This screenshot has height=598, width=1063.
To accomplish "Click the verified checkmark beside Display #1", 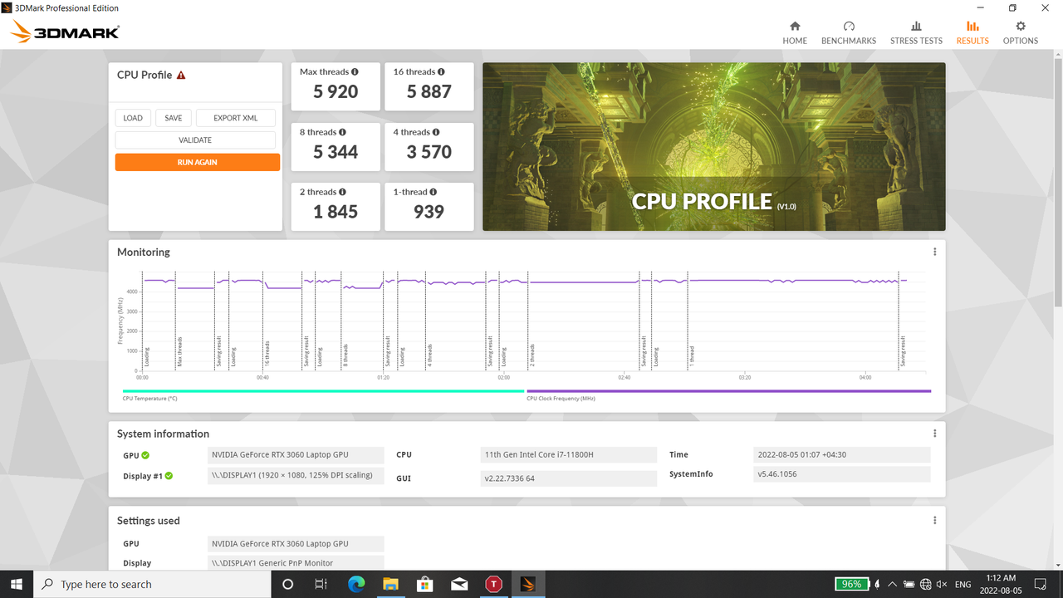I will 169,475.
